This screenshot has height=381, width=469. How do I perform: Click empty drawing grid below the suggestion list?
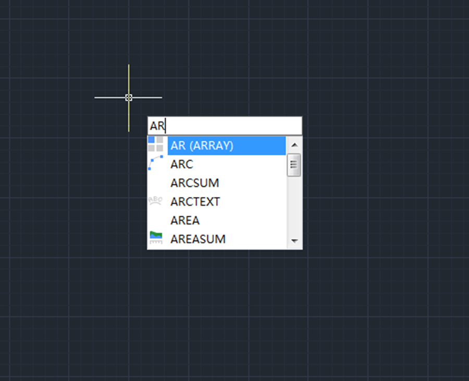(x=224, y=313)
